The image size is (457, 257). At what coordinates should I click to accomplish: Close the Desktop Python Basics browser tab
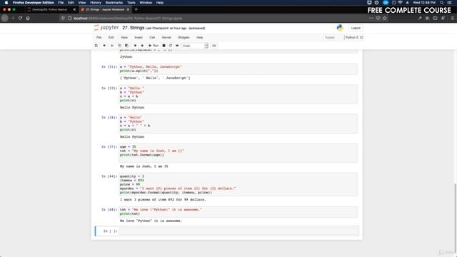(74, 9)
